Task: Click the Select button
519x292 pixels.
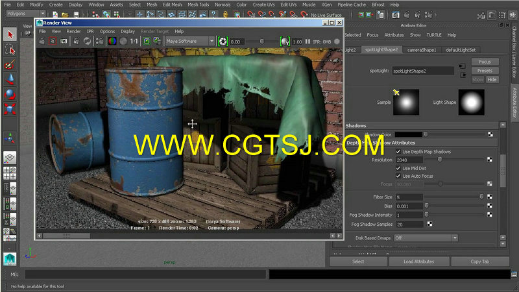Action: pos(358,262)
